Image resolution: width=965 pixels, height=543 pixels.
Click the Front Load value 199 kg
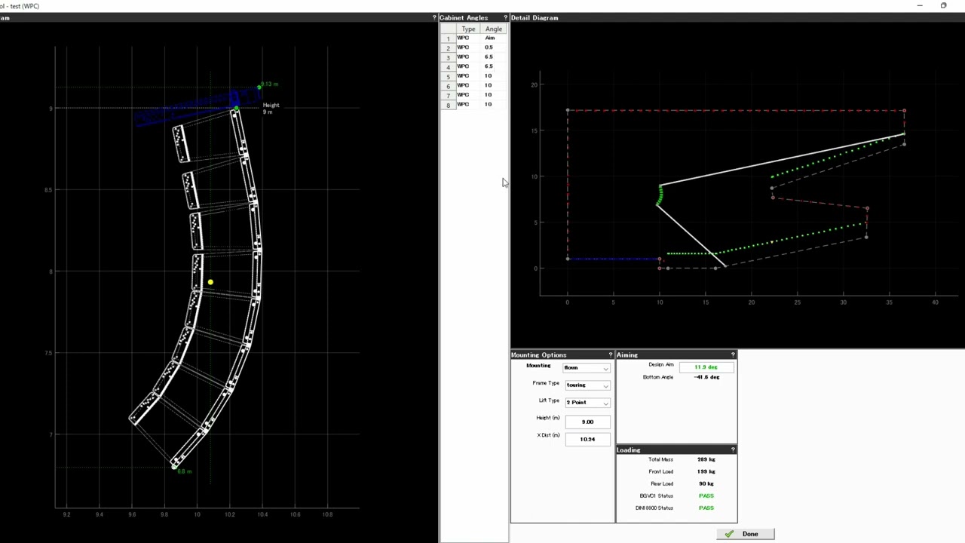pos(706,471)
